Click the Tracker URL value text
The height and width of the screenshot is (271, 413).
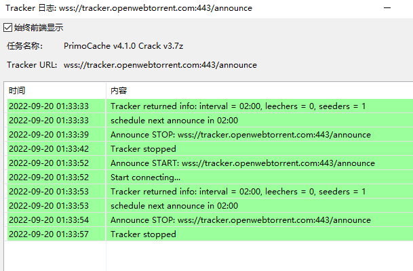pos(160,65)
